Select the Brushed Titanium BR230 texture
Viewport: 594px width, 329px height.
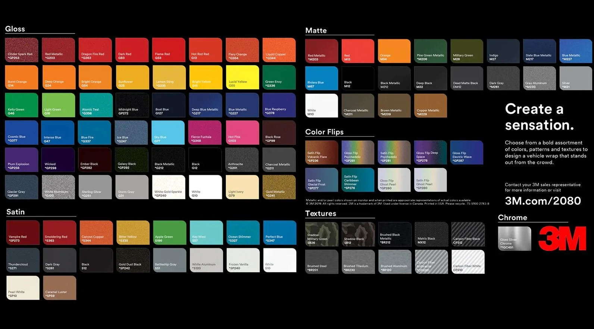point(358,262)
